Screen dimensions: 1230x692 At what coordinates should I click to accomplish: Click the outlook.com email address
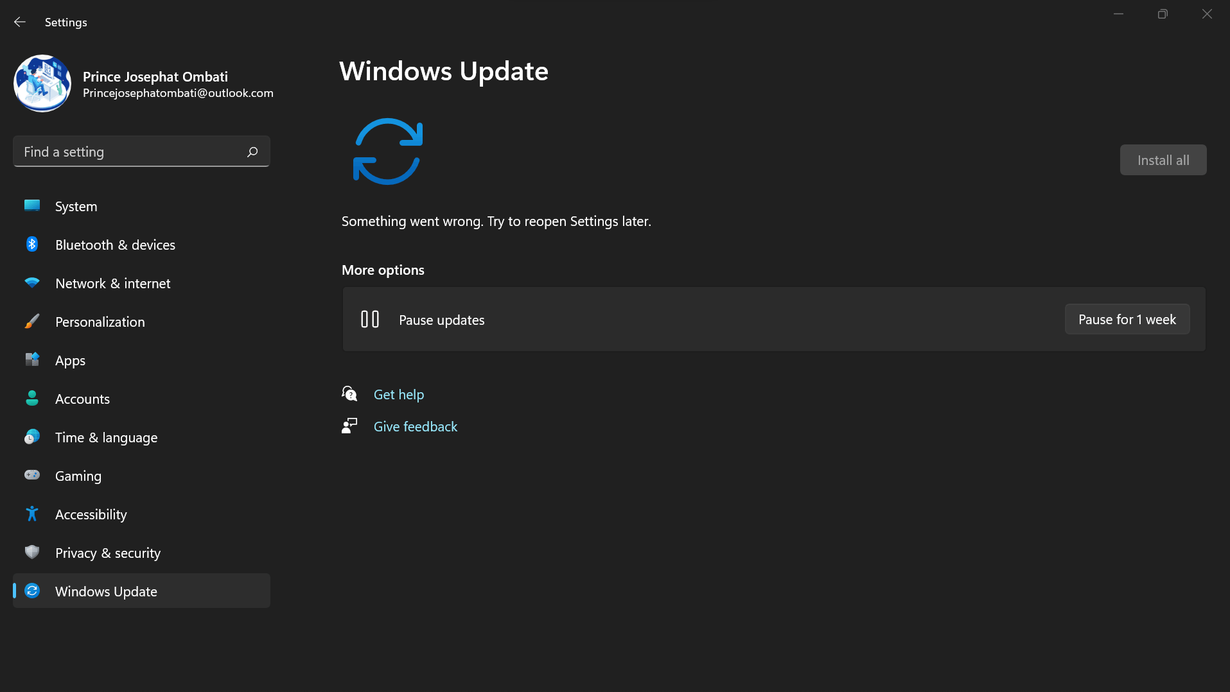tap(178, 93)
